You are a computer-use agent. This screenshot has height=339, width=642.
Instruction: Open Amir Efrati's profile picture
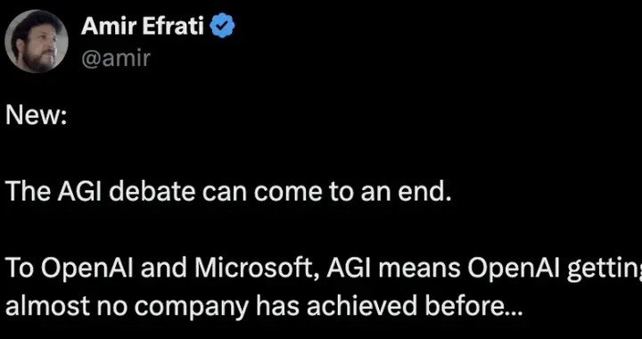point(37,41)
